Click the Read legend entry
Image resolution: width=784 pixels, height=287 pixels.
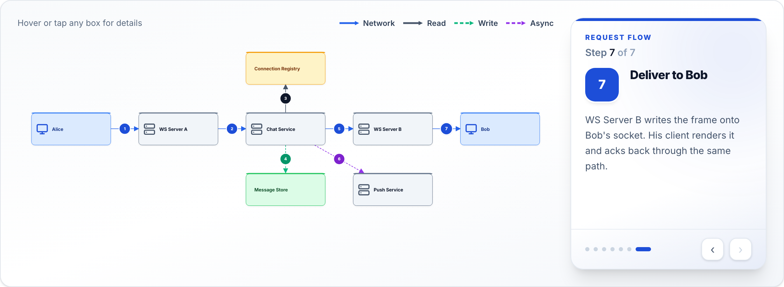(425, 23)
